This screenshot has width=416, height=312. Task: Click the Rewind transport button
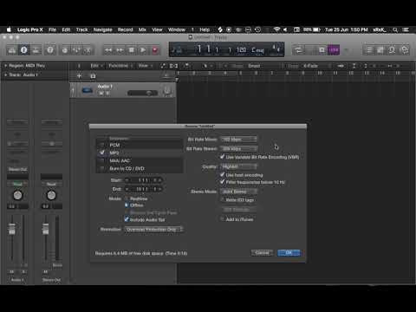tap(108, 50)
